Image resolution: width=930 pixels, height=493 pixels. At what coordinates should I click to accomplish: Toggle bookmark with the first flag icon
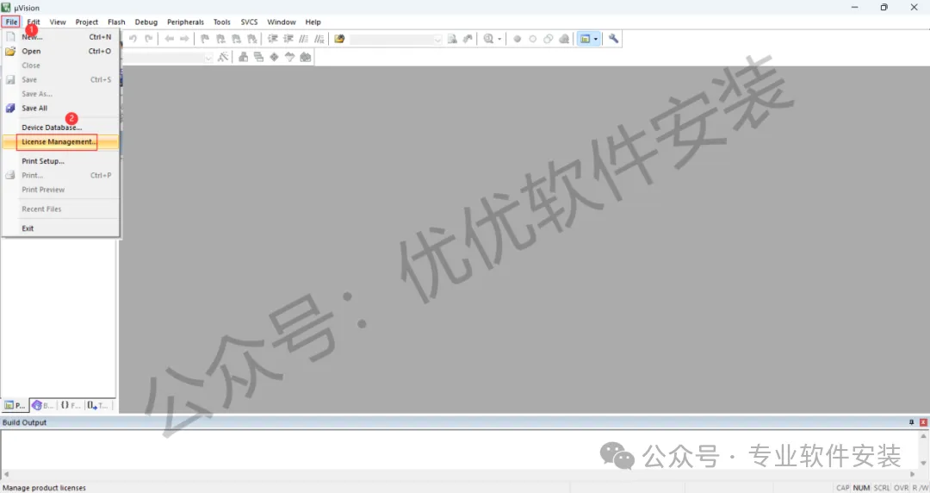click(205, 39)
